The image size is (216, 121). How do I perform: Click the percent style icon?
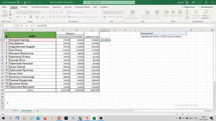click(x=110, y=17)
